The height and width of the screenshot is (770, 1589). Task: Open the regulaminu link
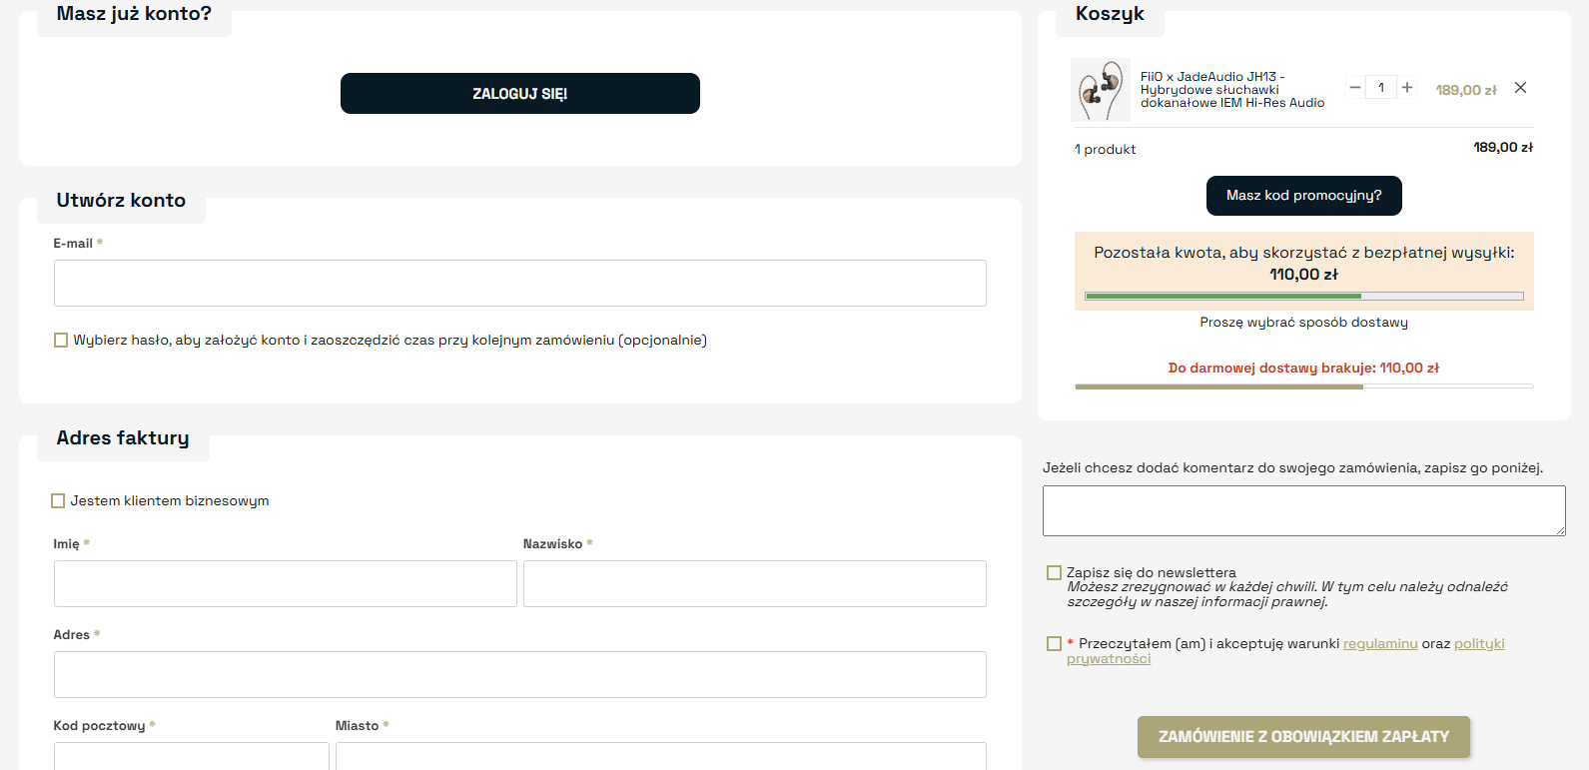1379,644
